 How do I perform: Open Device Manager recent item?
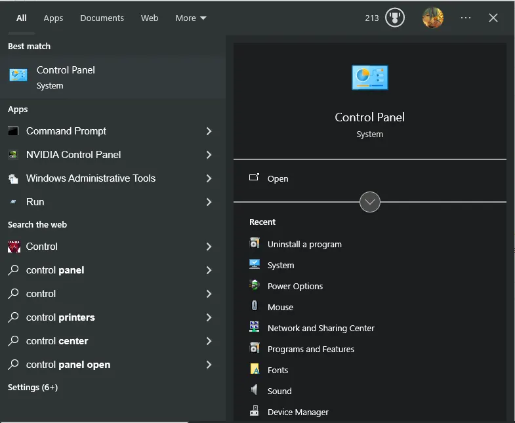[298, 412]
